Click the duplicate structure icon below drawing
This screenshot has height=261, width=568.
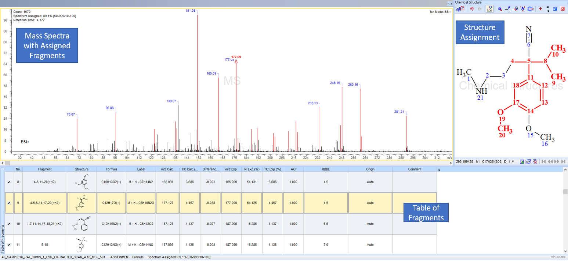tap(528, 161)
